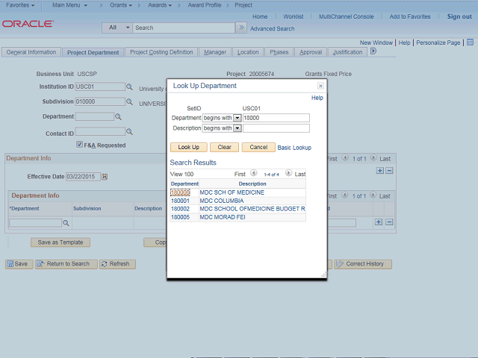The width and height of the screenshot is (478, 358).
Task: Open the Help link in the lookup dialog
Action: pyautogui.click(x=317, y=98)
